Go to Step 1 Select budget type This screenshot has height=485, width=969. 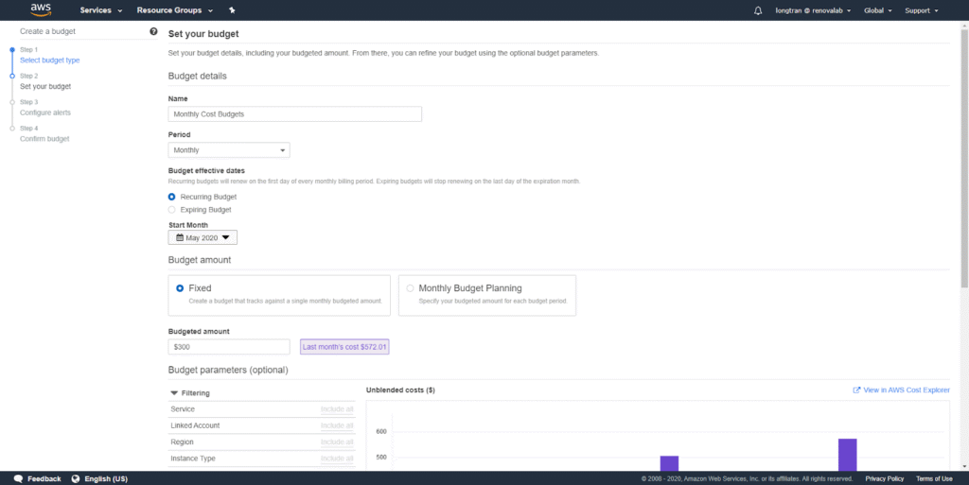[x=49, y=60]
